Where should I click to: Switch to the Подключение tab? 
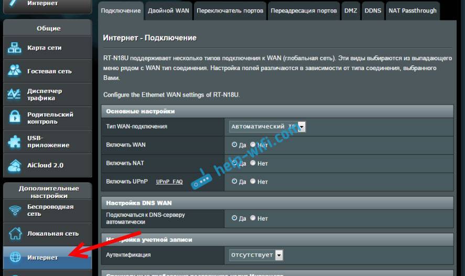click(x=121, y=10)
